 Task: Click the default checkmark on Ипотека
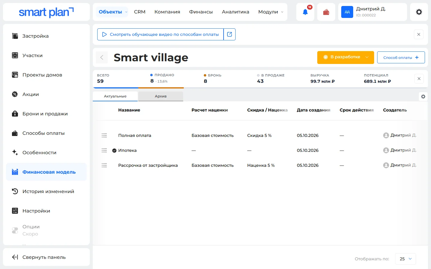[114, 151]
